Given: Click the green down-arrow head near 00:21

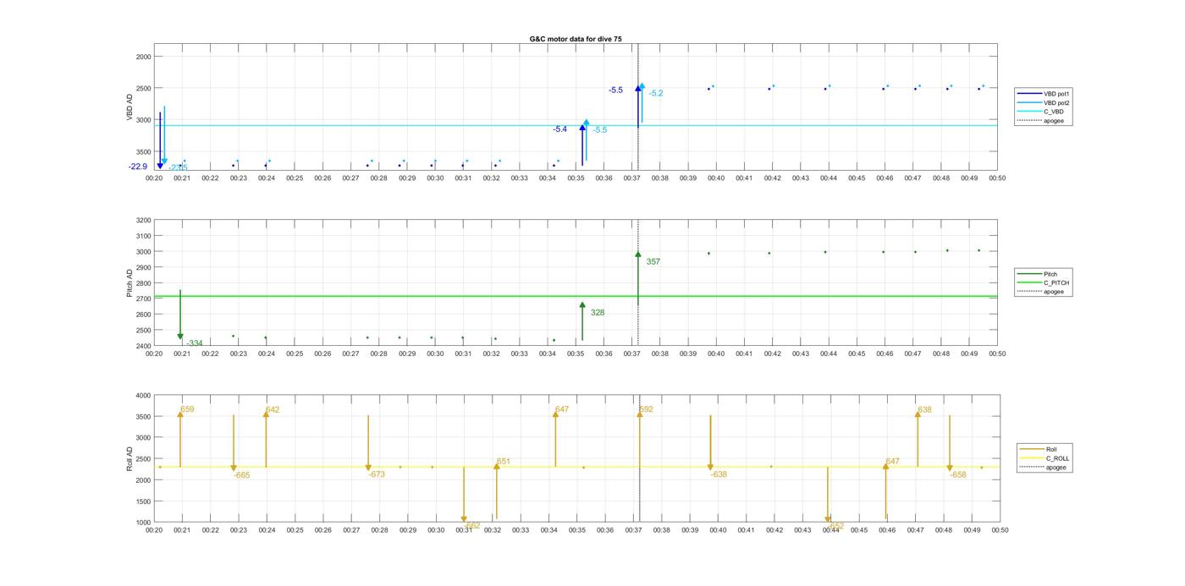Looking at the screenshot, I should [180, 337].
